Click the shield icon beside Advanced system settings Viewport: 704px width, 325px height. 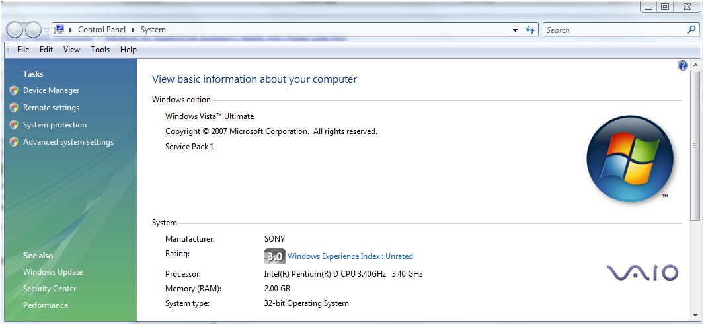14,142
